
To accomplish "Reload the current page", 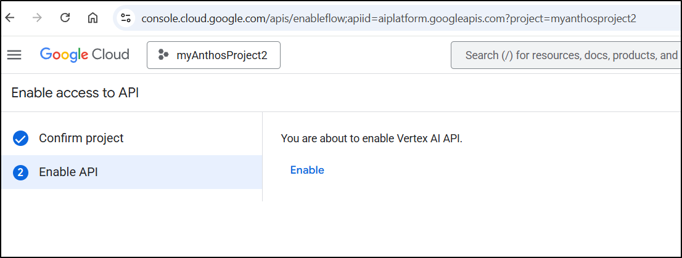I will [65, 18].
